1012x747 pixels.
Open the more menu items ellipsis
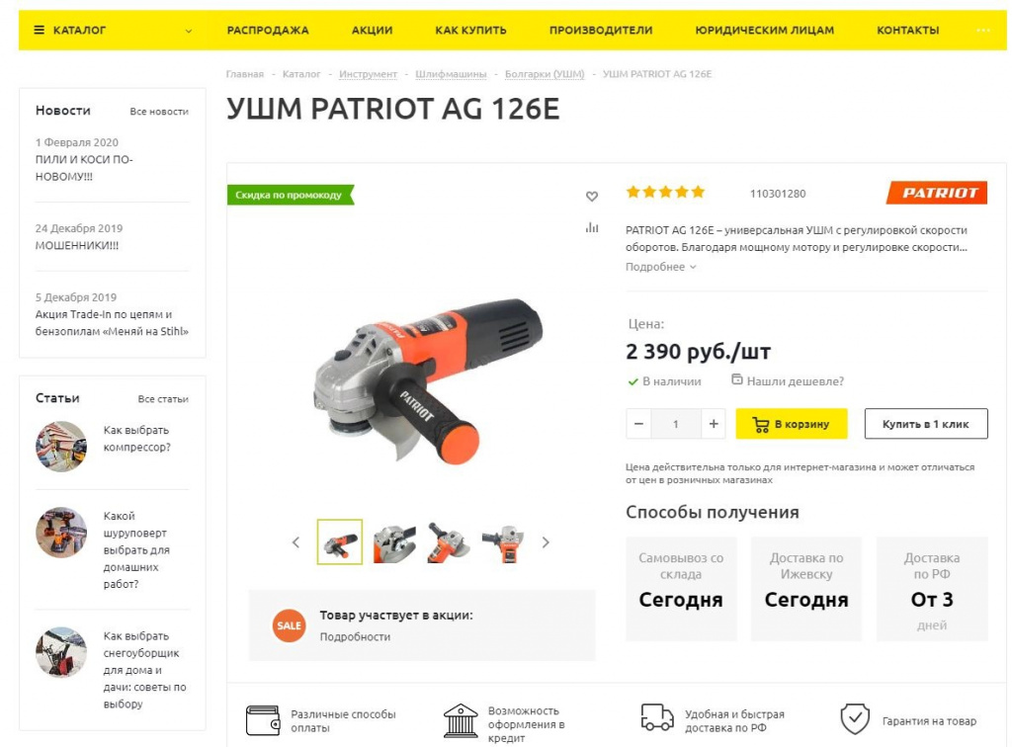coord(983,31)
